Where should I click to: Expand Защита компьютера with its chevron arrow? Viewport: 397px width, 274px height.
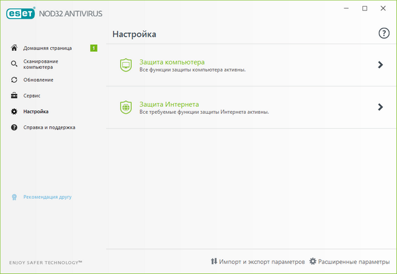[x=380, y=65]
